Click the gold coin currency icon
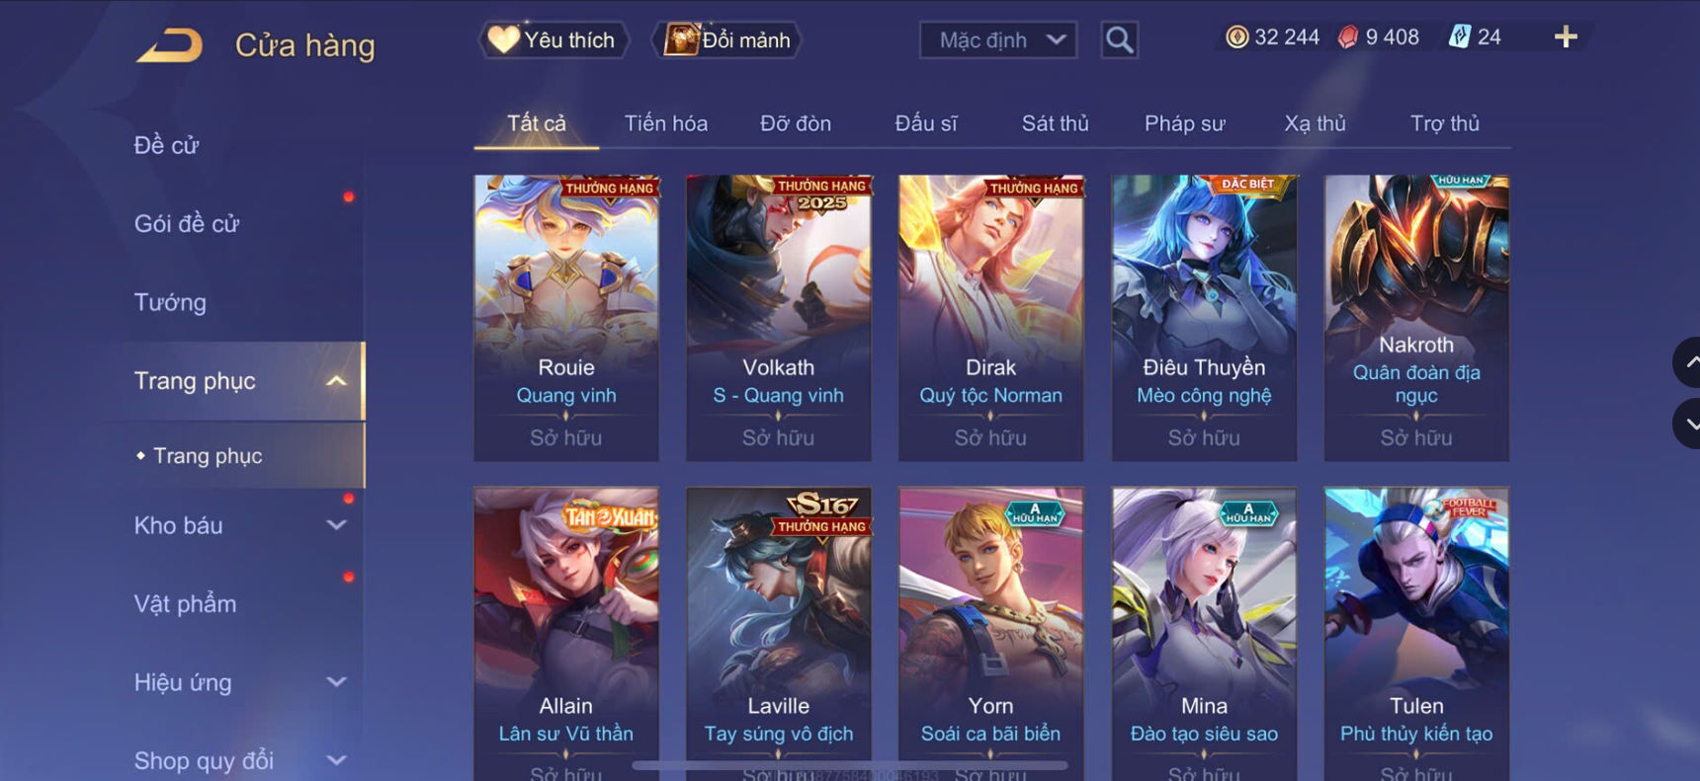The image size is (1700, 781). pyautogui.click(x=1236, y=38)
